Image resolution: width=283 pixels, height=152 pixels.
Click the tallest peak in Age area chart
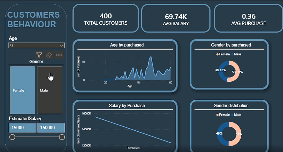151,57
